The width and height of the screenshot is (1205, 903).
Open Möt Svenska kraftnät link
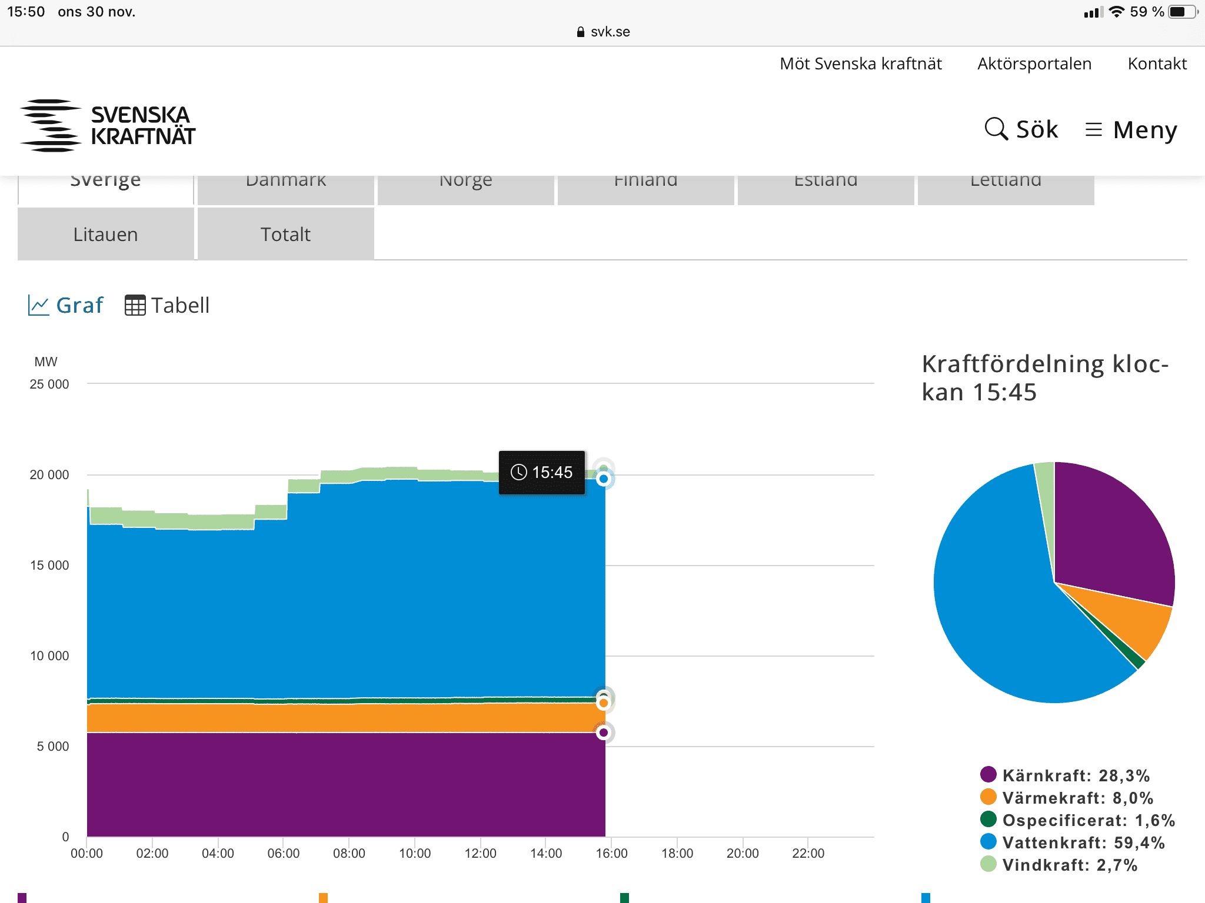point(860,63)
